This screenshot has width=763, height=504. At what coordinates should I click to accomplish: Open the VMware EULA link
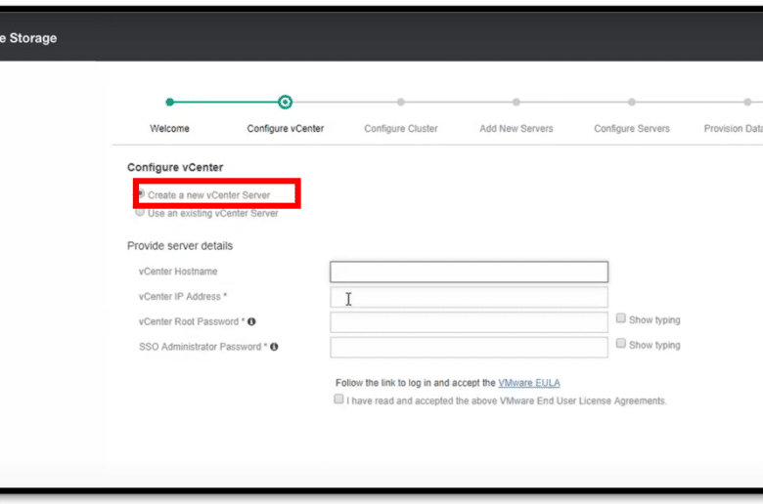coord(529,383)
